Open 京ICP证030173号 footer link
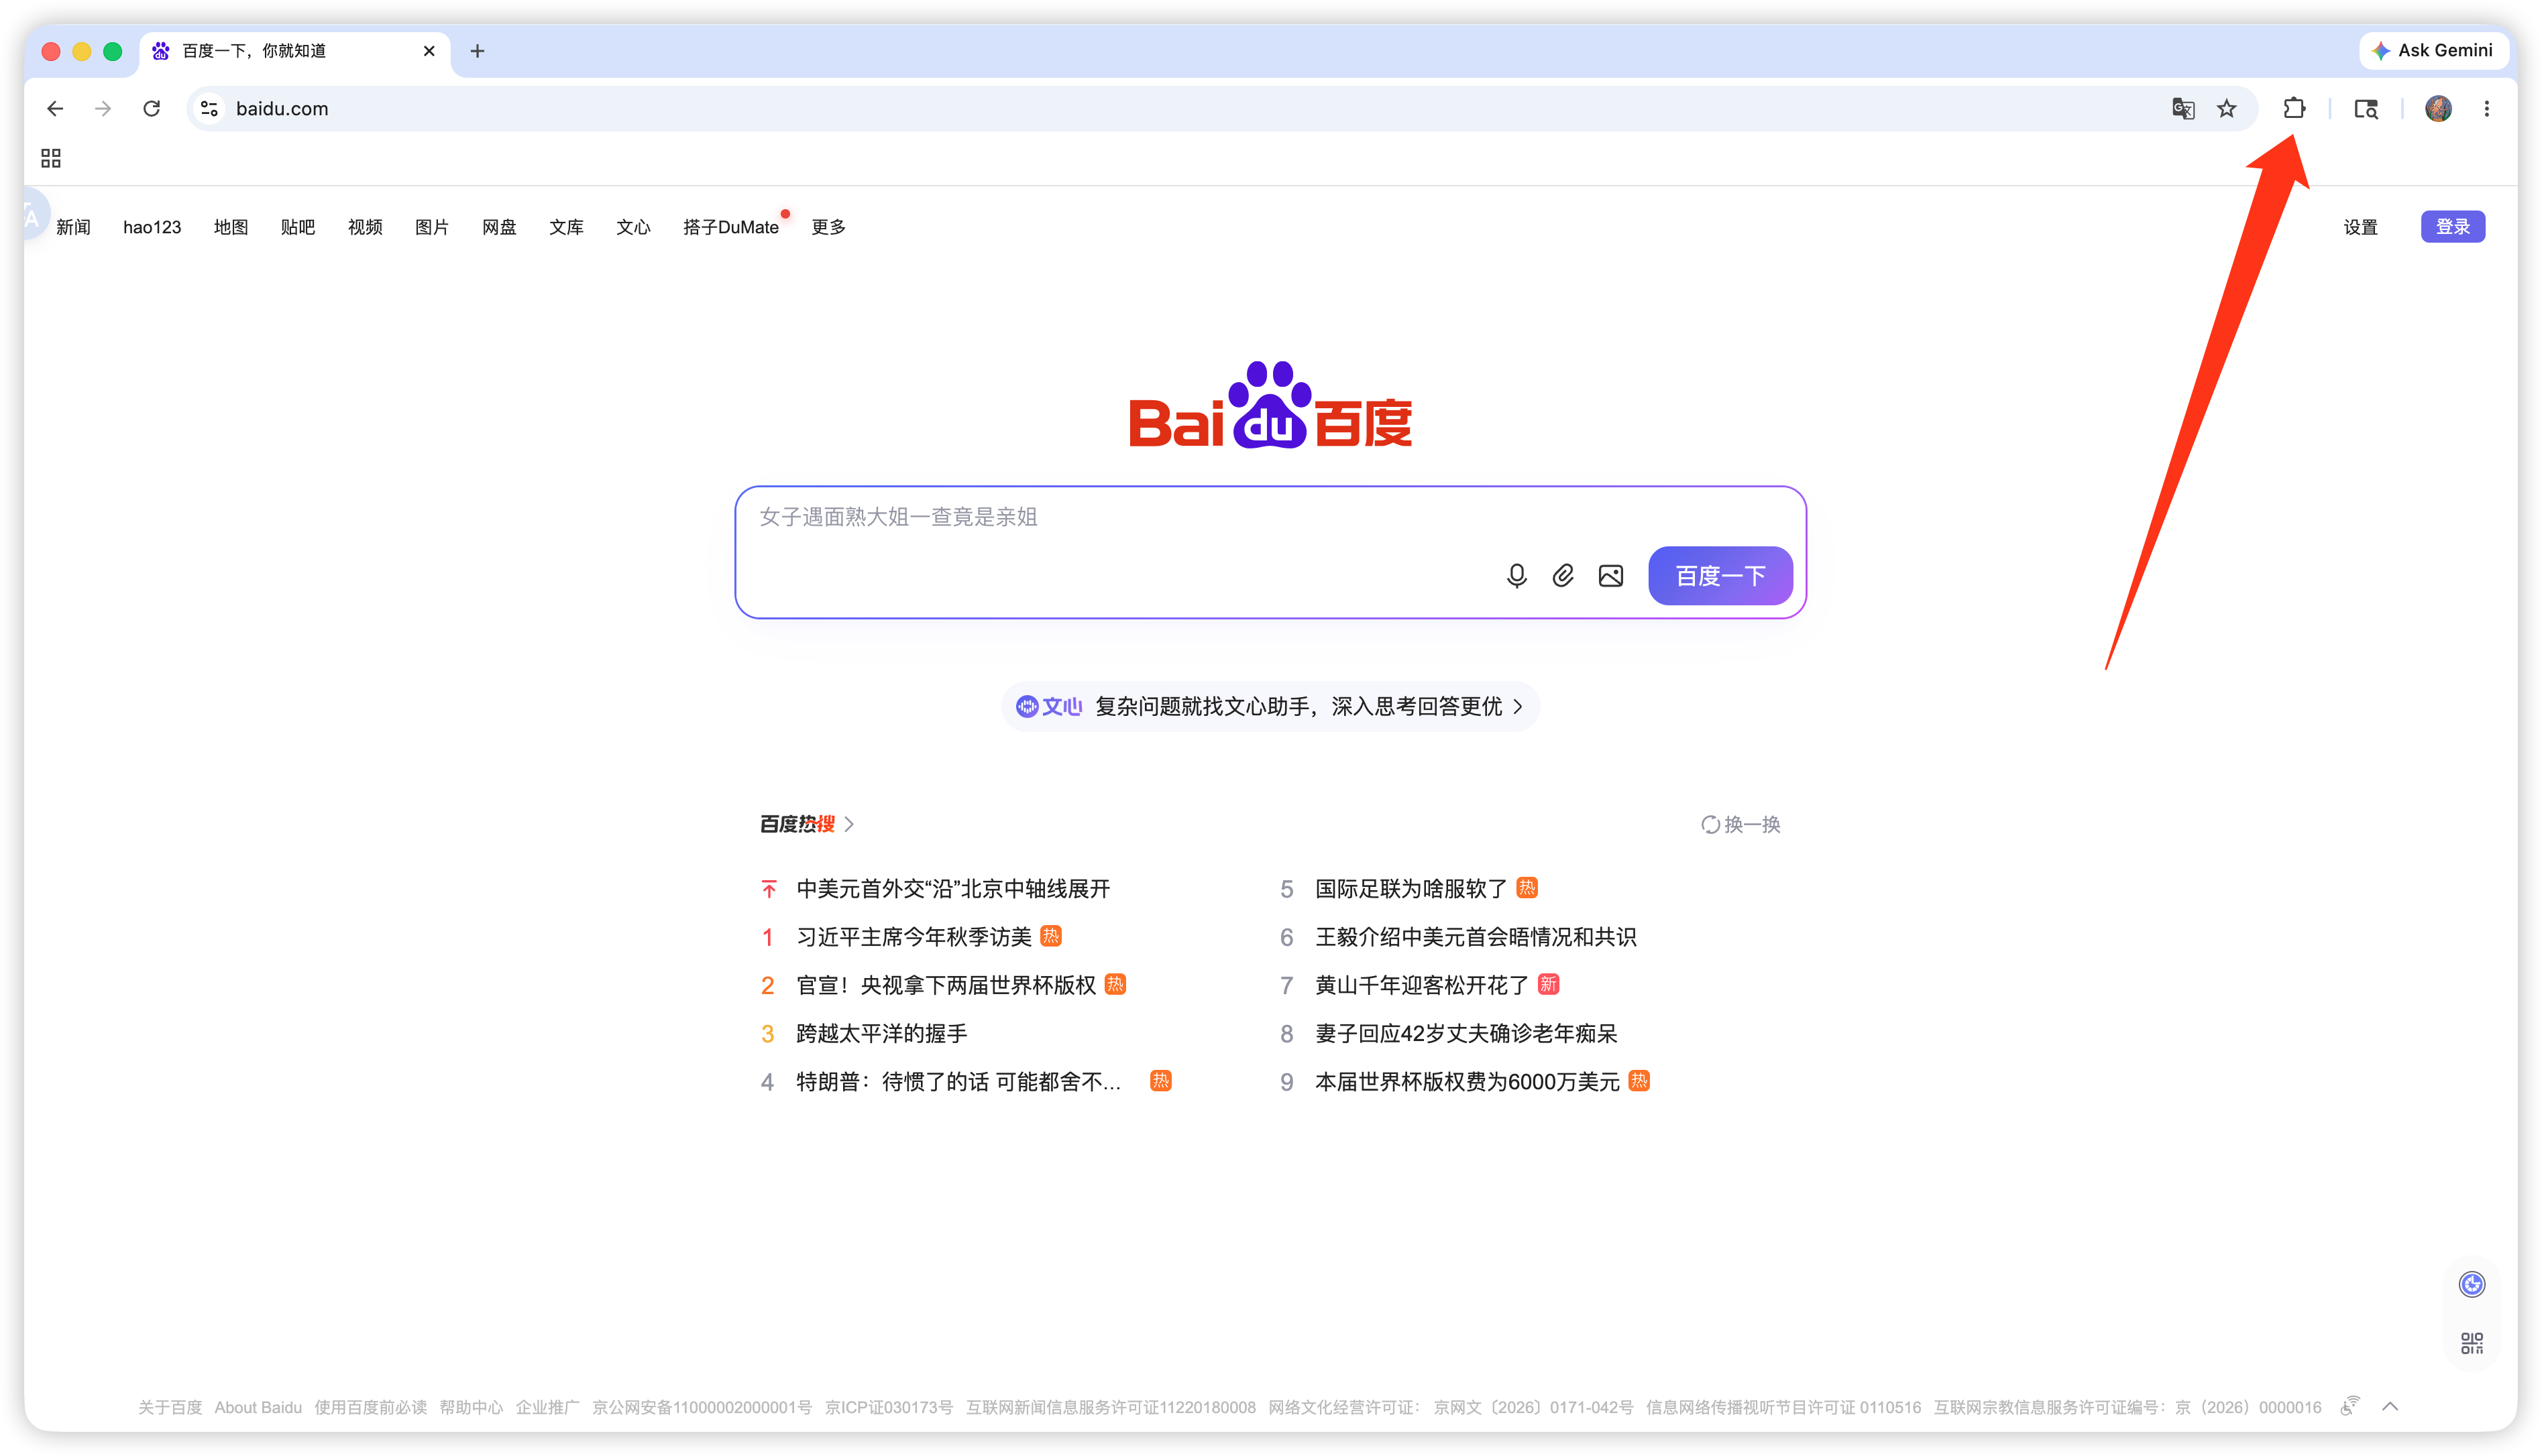Viewport: 2542px width, 1456px height. pyautogui.click(x=888, y=1407)
